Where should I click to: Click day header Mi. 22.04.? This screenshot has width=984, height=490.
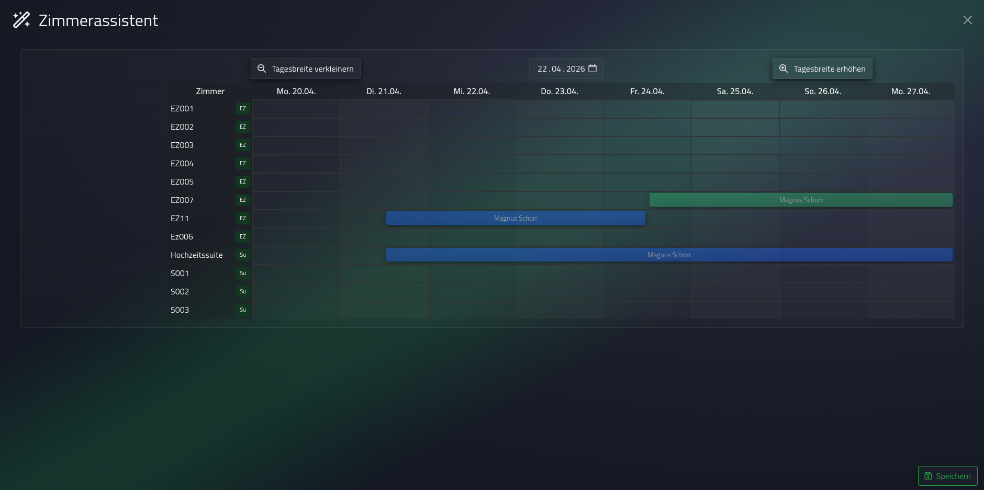coord(472,92)
